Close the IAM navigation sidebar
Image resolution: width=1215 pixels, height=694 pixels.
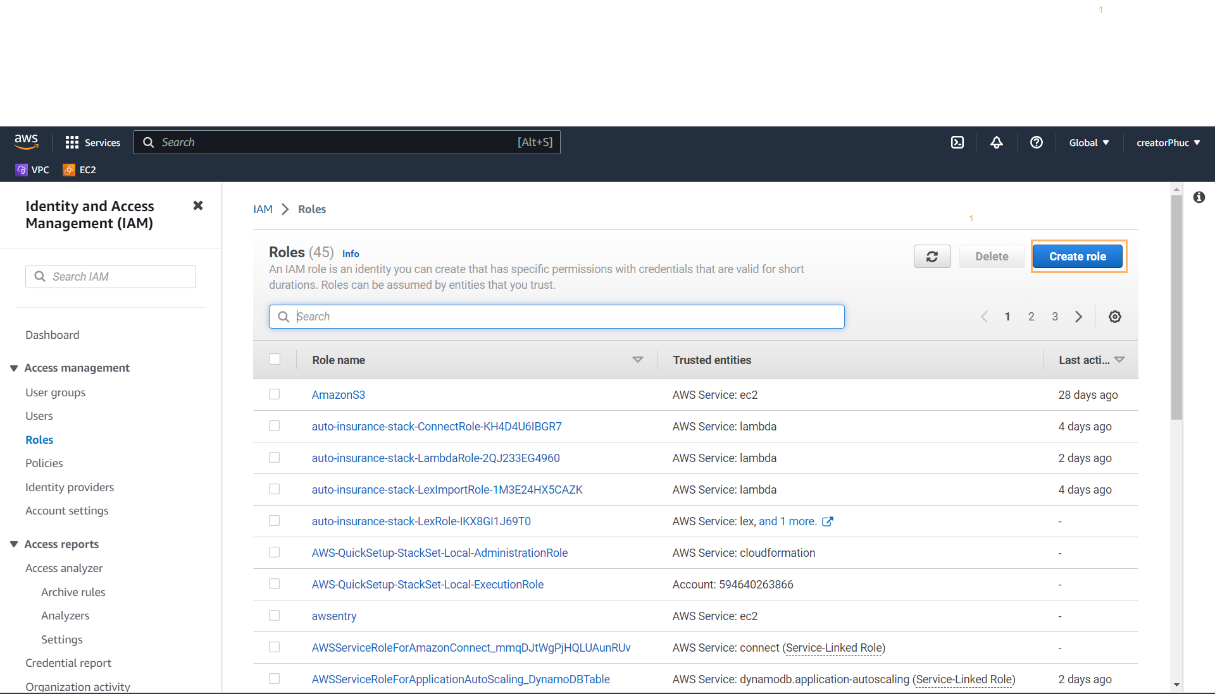pos(198,205)
